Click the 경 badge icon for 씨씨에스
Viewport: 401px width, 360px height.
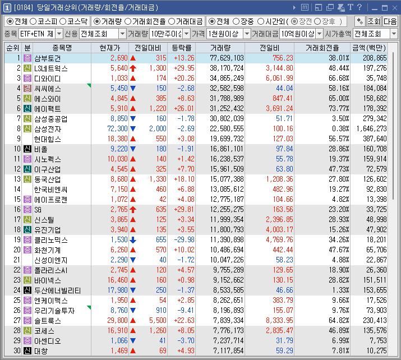click(27, 88)
